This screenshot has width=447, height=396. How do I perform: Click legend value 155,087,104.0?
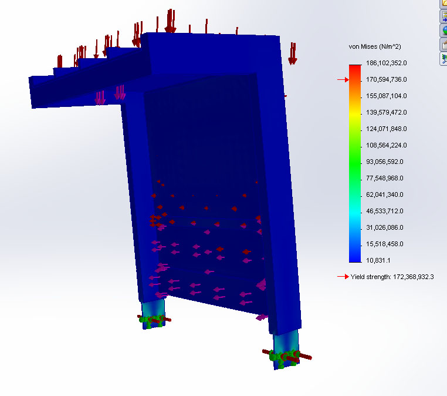[x=386, y=96]
